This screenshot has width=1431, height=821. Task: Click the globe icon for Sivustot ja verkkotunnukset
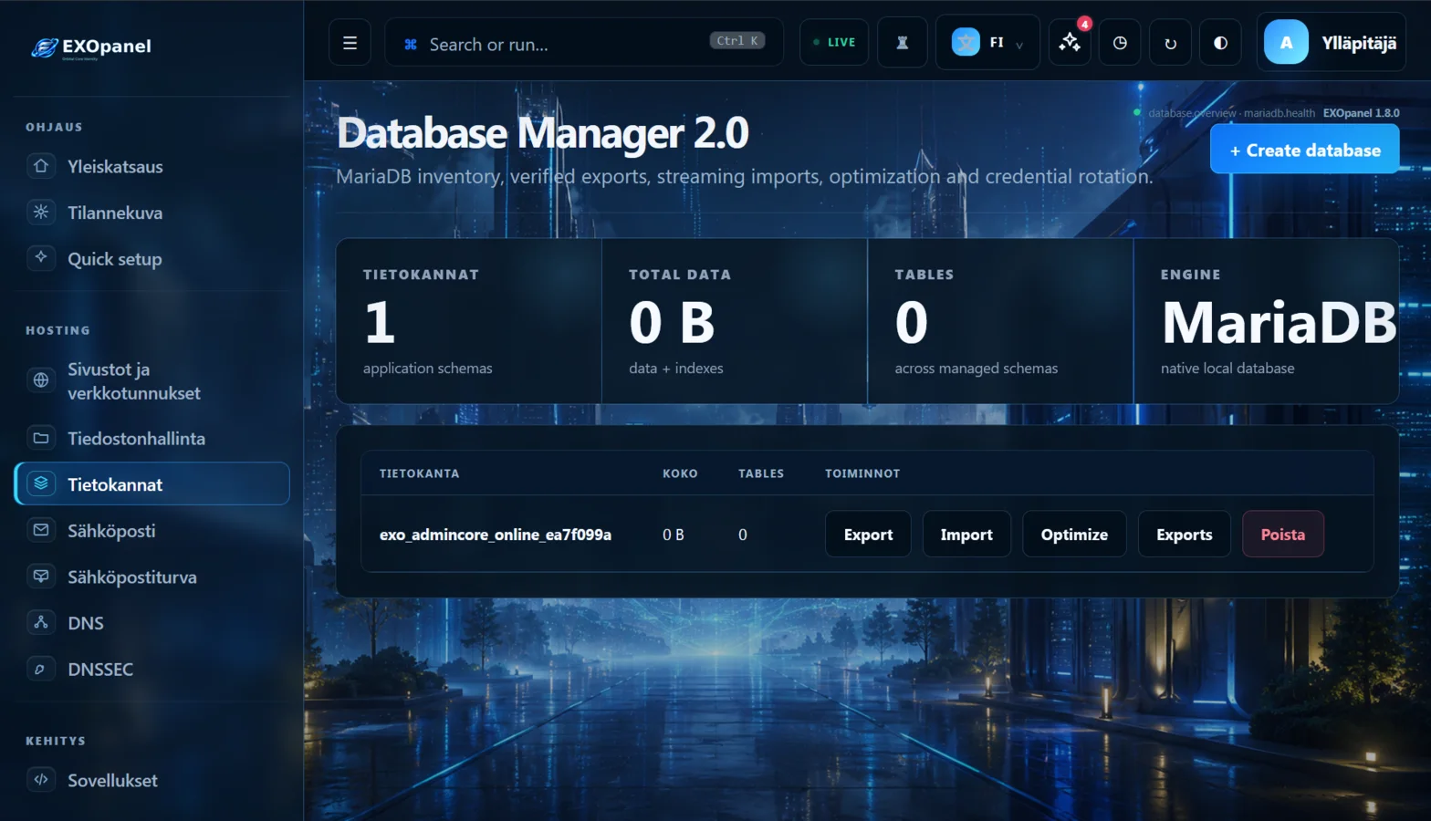click(41, 380)
